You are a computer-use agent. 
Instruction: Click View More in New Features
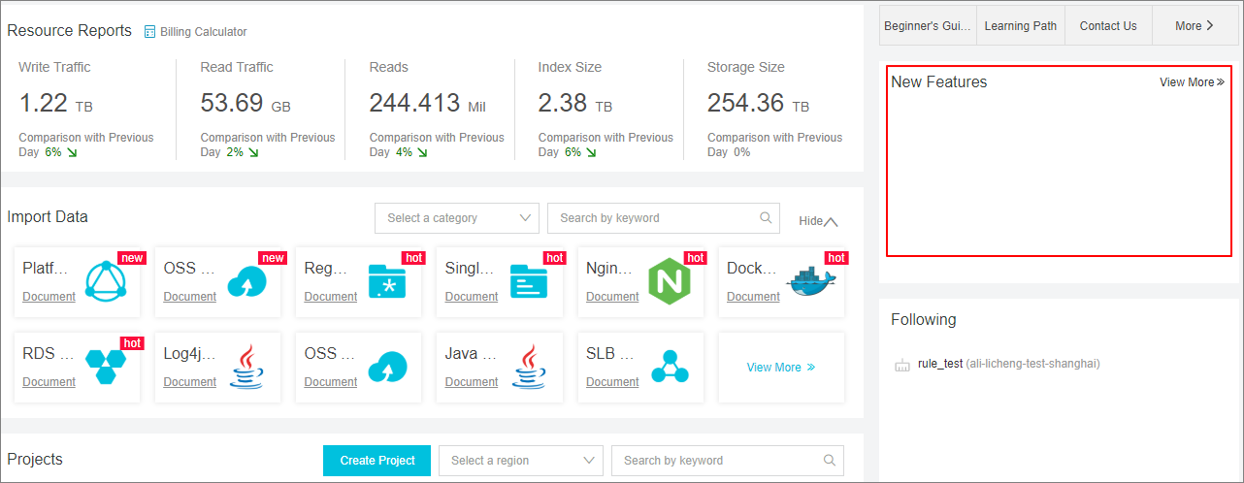click(1192, 82)
